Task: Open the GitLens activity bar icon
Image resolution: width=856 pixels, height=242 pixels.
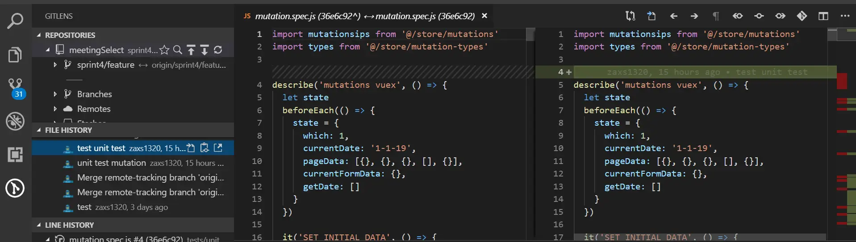Action: pyautogui.click(x=15, y=188)
